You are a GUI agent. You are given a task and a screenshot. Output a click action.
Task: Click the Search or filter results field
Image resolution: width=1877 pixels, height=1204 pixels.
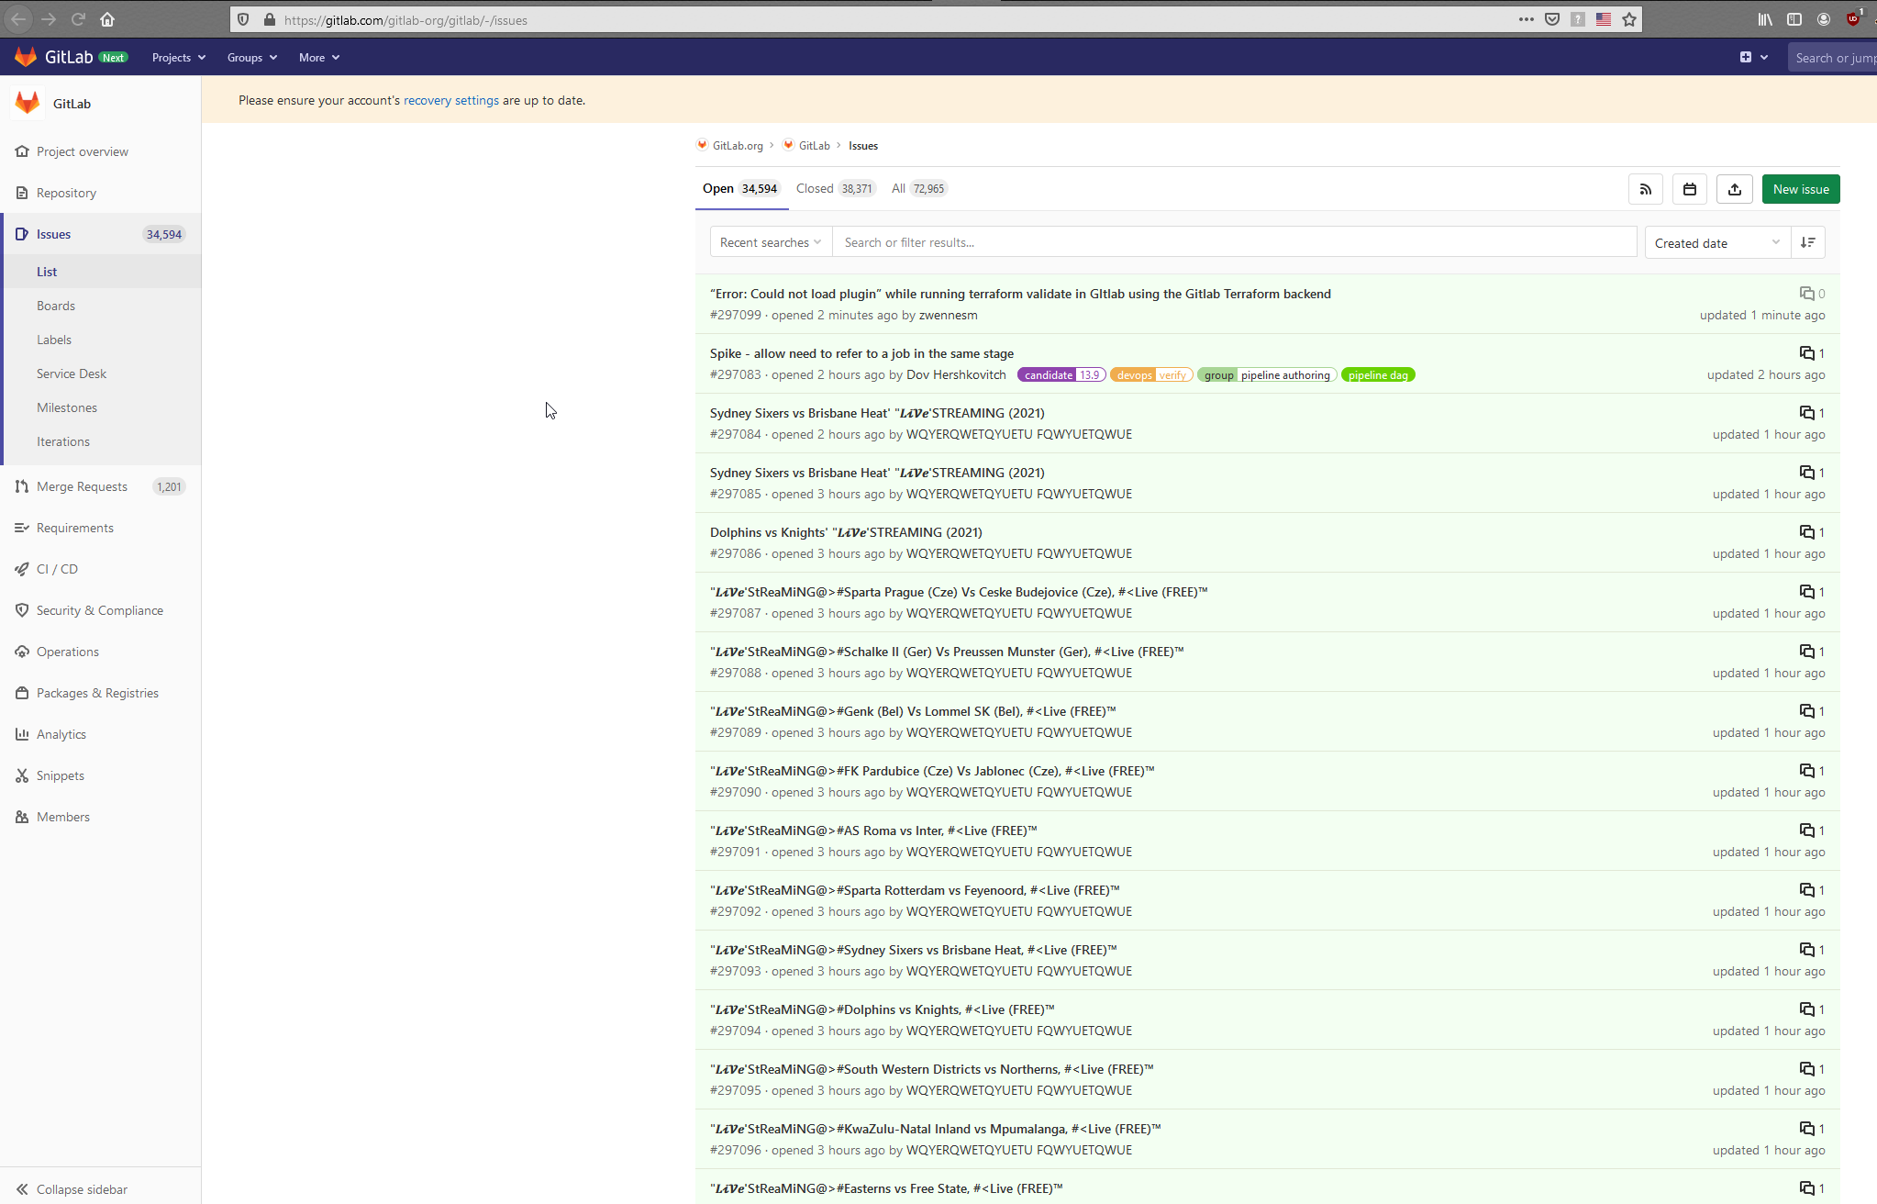click(1233, 242)
